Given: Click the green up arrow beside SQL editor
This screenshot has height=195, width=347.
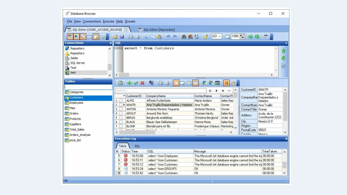Looking at the screenshot, I should (x=283, y=51).
